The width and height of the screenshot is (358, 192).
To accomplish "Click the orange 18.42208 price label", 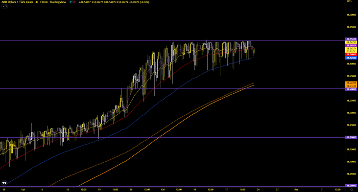I will (x=351, y=83).
